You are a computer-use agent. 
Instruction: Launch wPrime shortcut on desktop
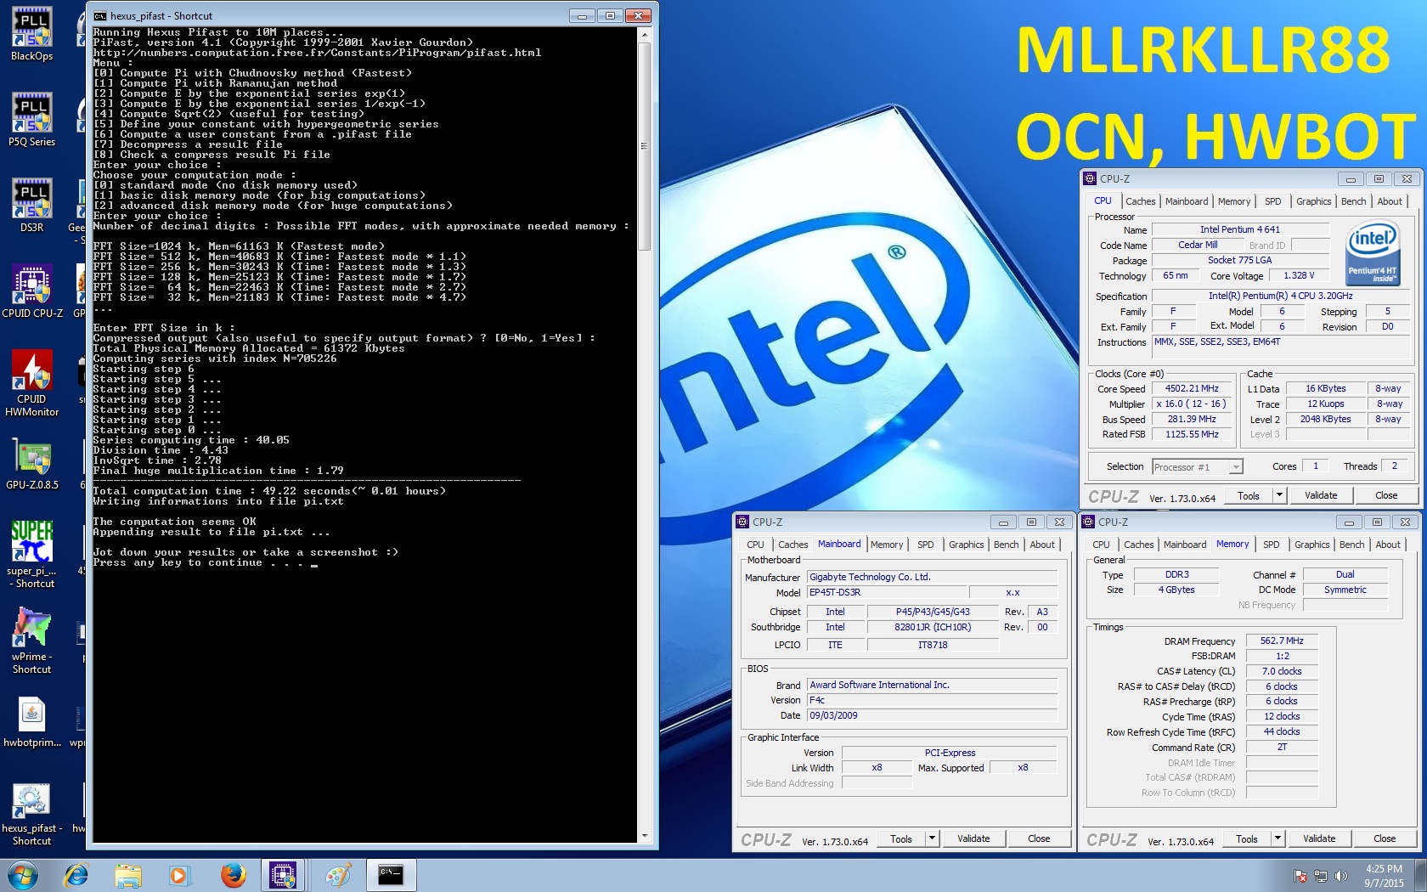32,641
